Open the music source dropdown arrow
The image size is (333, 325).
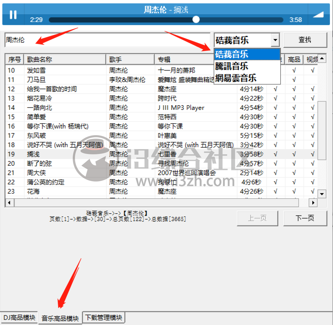coord(275,40)
